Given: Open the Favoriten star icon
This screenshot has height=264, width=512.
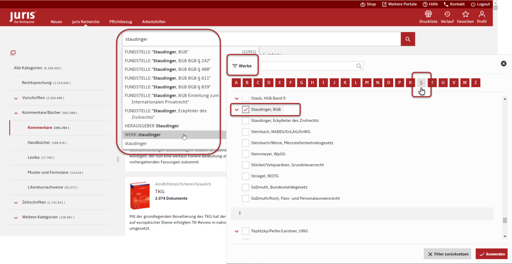Looking at the screenshot, I should [x=465, y=15].
